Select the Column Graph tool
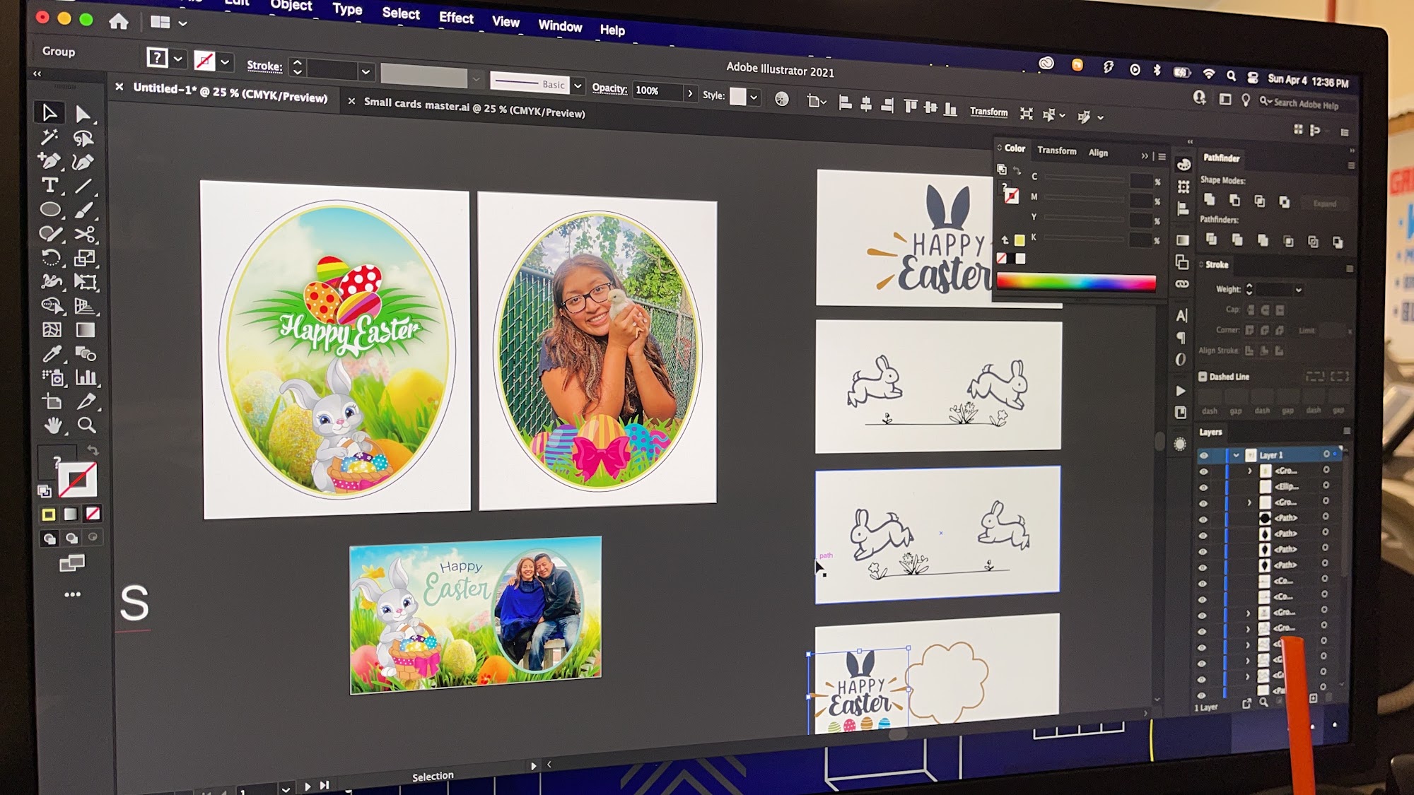1414x795 pixels. coord(86,378)
